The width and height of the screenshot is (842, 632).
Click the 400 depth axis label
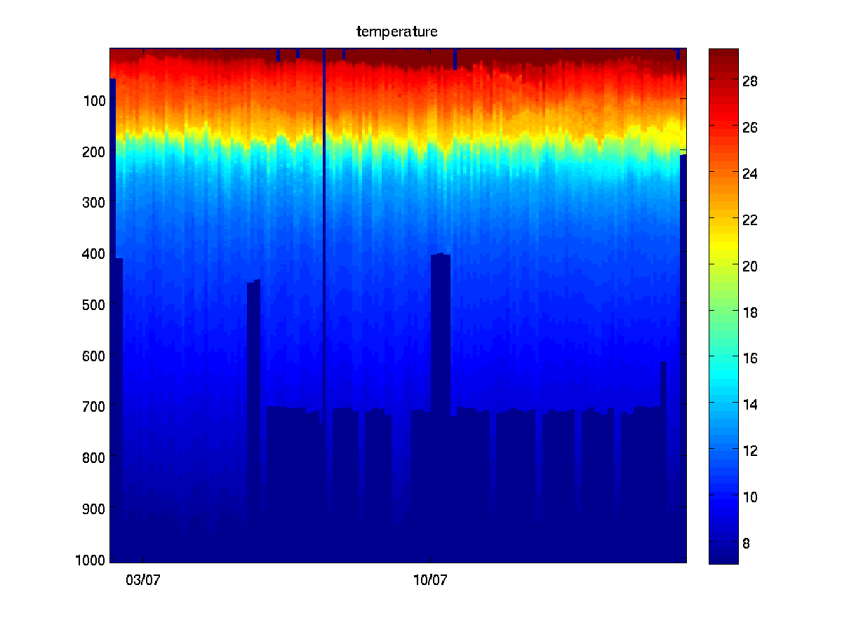pyautogui.click(x=93, y=253)
